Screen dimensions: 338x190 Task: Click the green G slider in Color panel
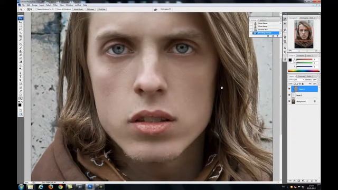click(x=304, y=63)
